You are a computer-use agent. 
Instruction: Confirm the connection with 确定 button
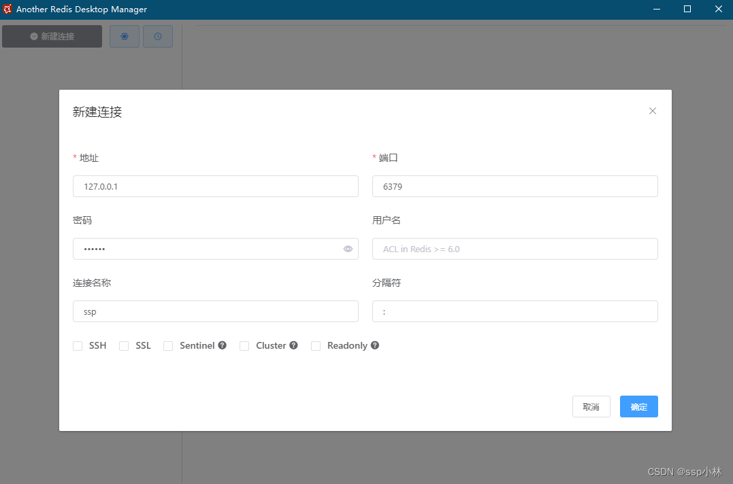(x=638, y=407)
